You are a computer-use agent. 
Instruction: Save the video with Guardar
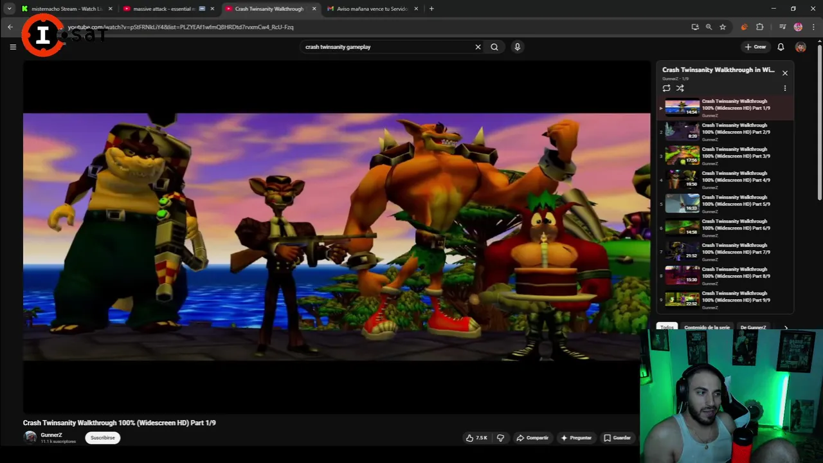(x=617, y=438)
